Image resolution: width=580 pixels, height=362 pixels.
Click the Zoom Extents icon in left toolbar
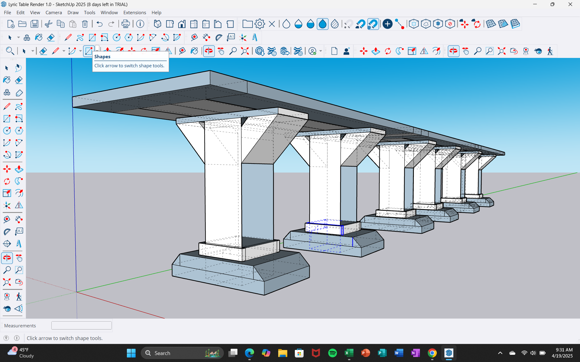tap(7, 282)
